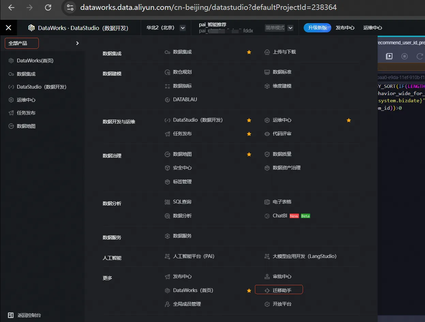The width and height of the screenshot is (425, 322).
Task: Click the browser back arrow
Action: pyautogui.click(x=11, y=7)
